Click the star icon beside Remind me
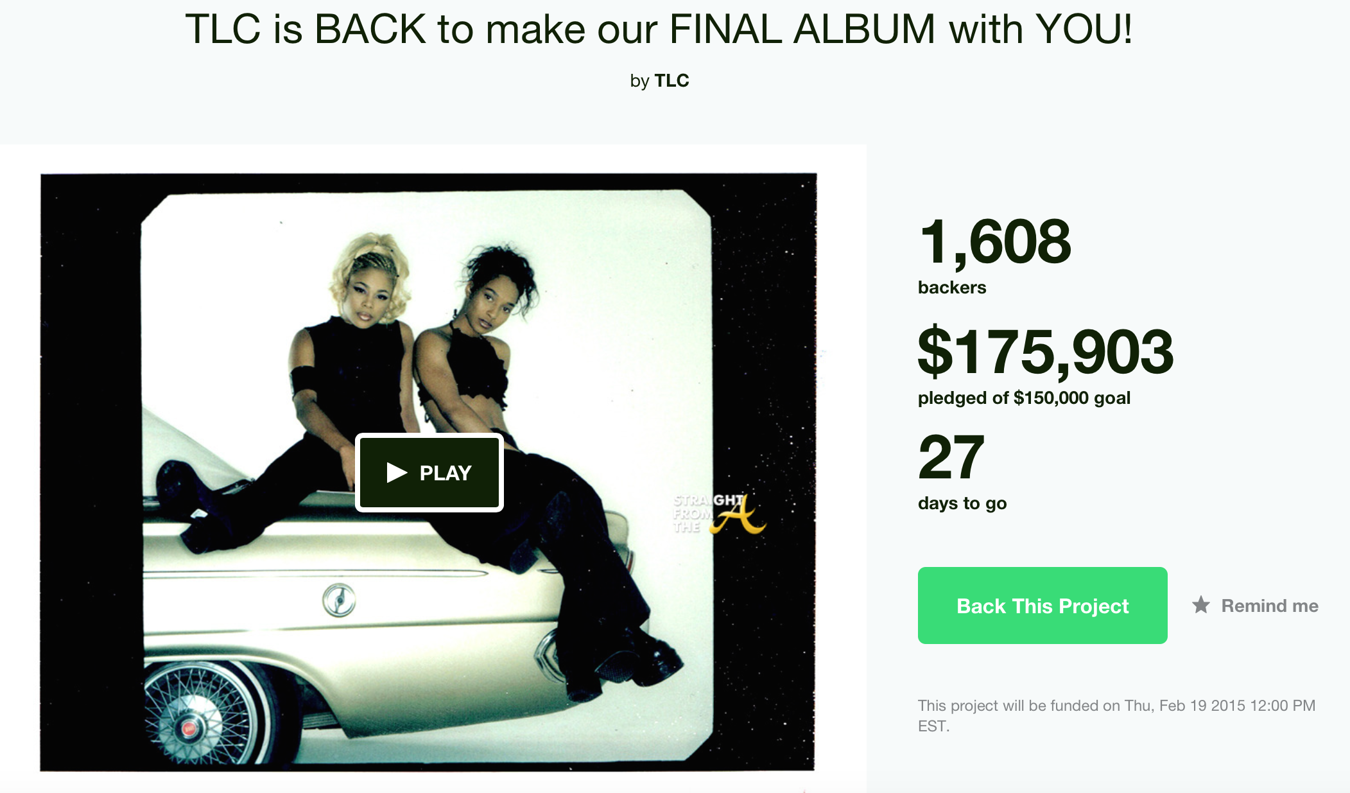Viewport: 1350px width, 793px height. (x=1201, y=605)
